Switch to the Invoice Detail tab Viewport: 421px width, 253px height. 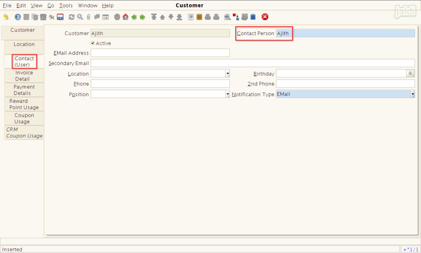pos(24,76)
